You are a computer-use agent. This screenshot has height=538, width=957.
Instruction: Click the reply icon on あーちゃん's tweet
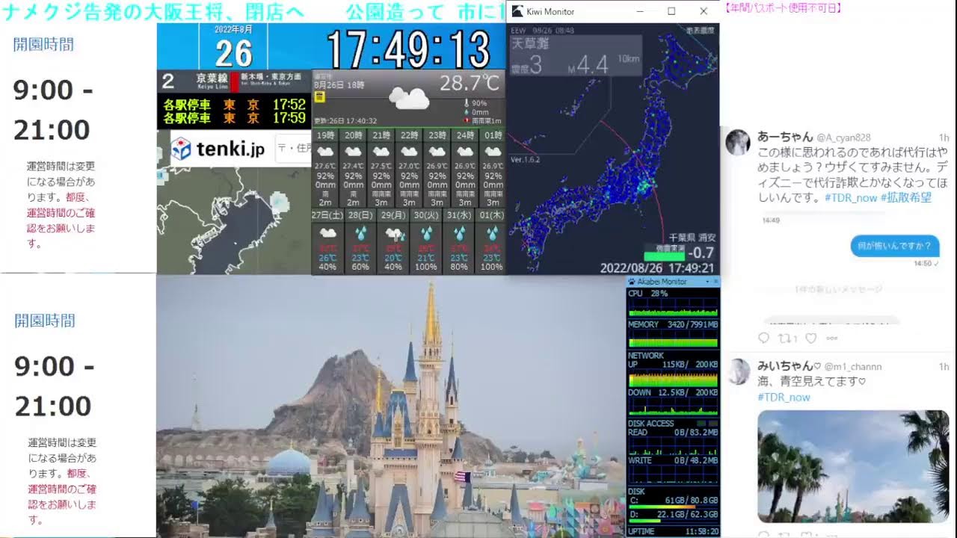tap(763, 338)
